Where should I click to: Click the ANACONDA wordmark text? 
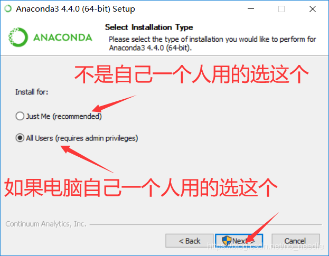click(x=63, y=37)
